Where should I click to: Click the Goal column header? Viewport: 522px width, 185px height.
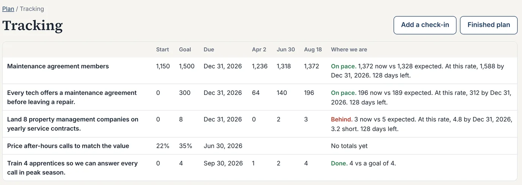pyautogui.click(x=185, y=50)
